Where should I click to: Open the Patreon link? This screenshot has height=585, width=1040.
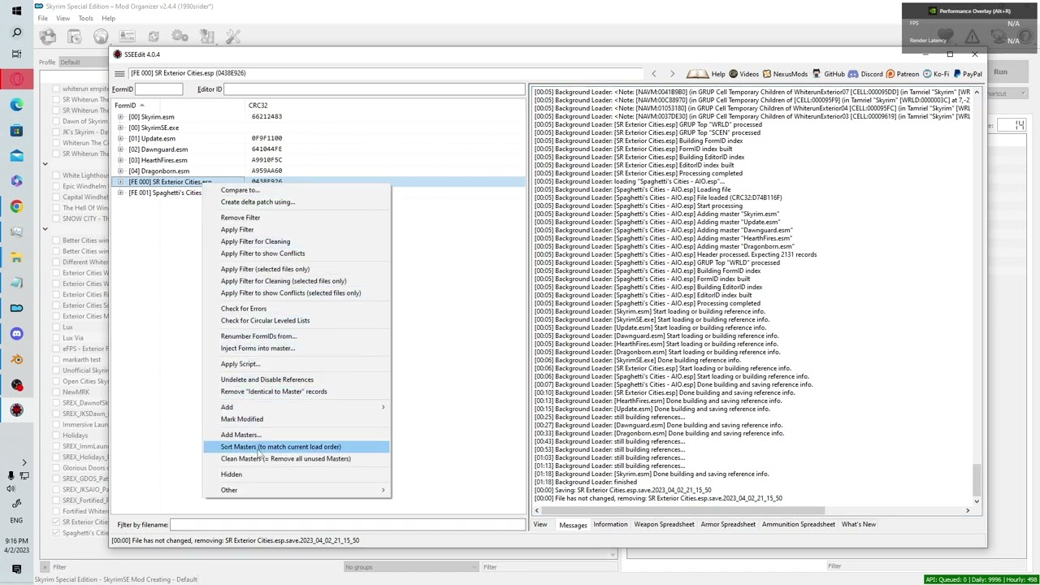tap(902, 74)
